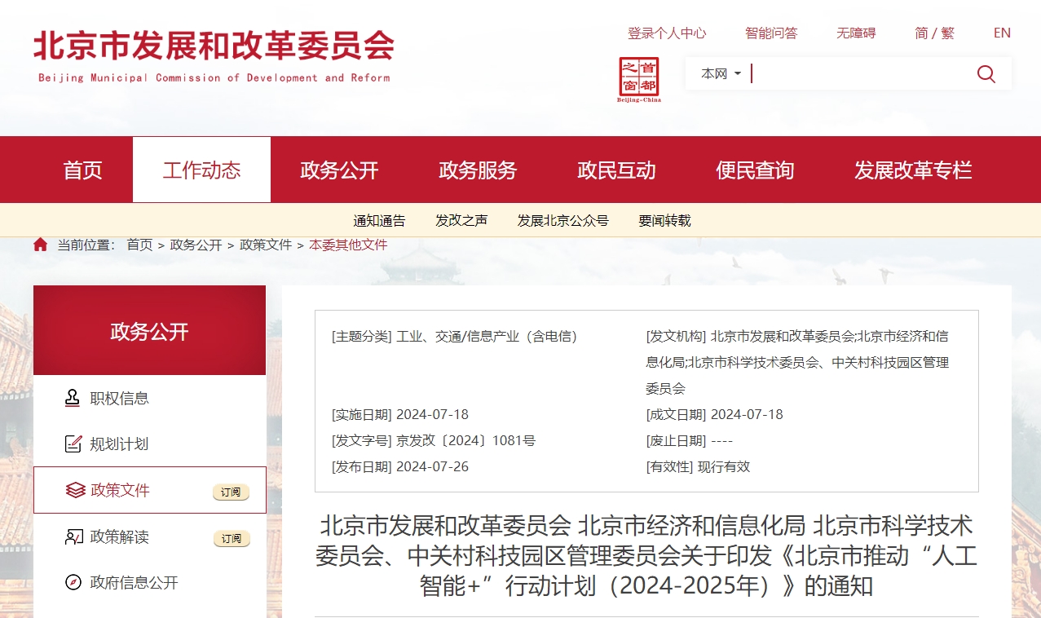Click the home icon in breadcrumb
Image resolution: width=1041 pixels, height=618 pixels.
41,245
